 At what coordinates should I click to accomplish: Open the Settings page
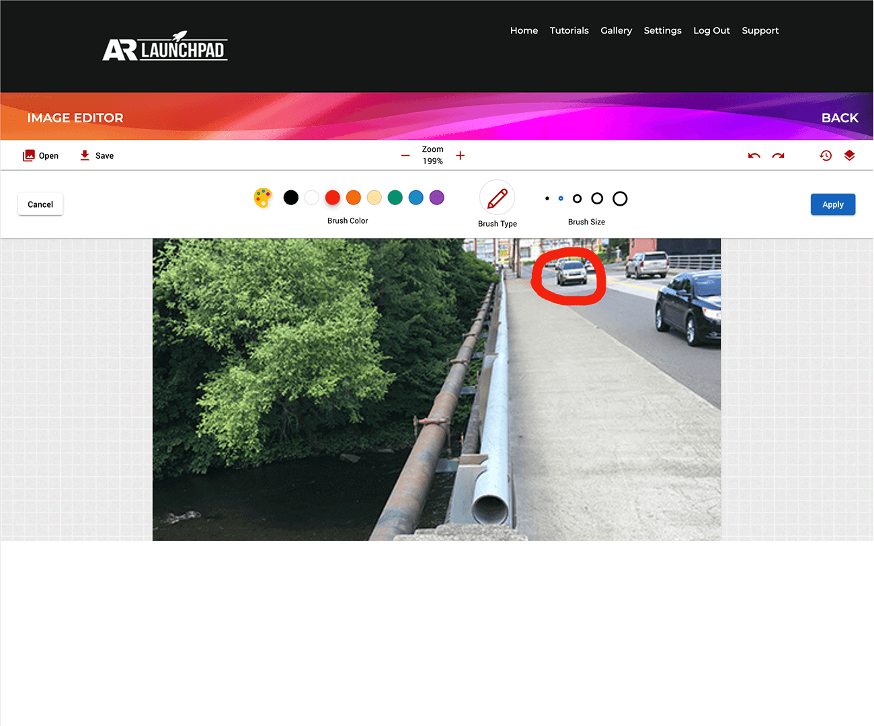click(x=663, y=30)
